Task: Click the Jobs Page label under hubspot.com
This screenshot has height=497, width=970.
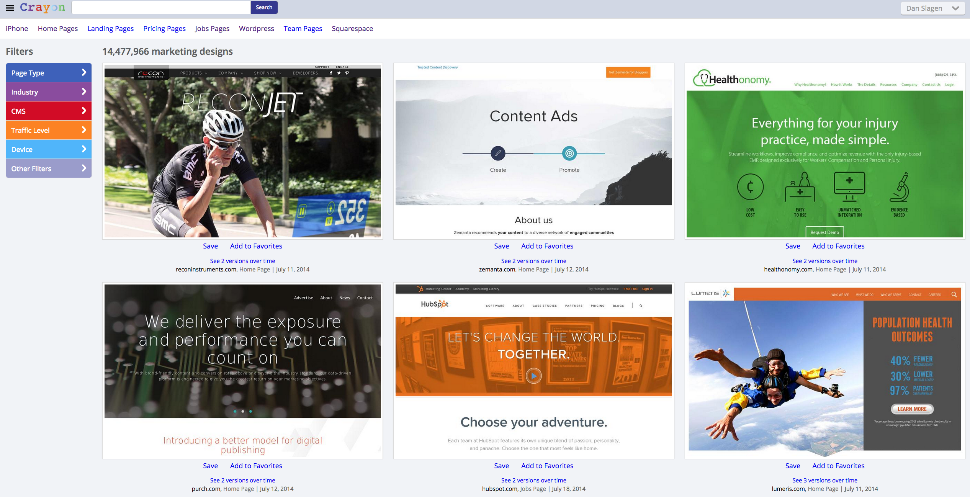Action: point(533,489)
